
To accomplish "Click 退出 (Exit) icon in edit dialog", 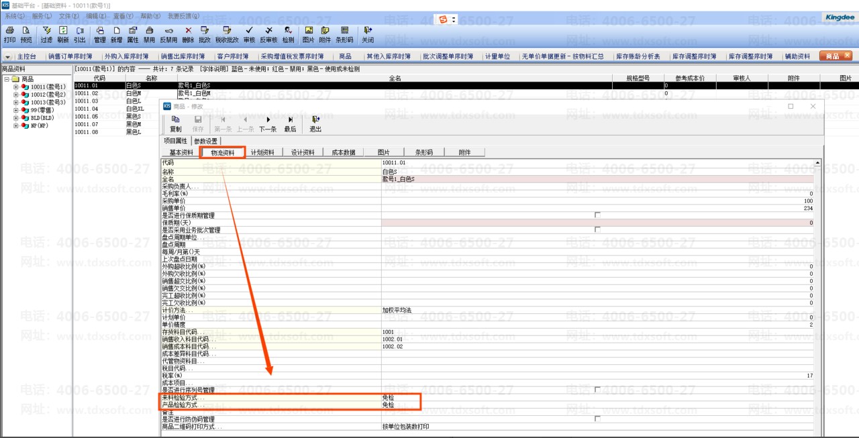I will (315, 123).
